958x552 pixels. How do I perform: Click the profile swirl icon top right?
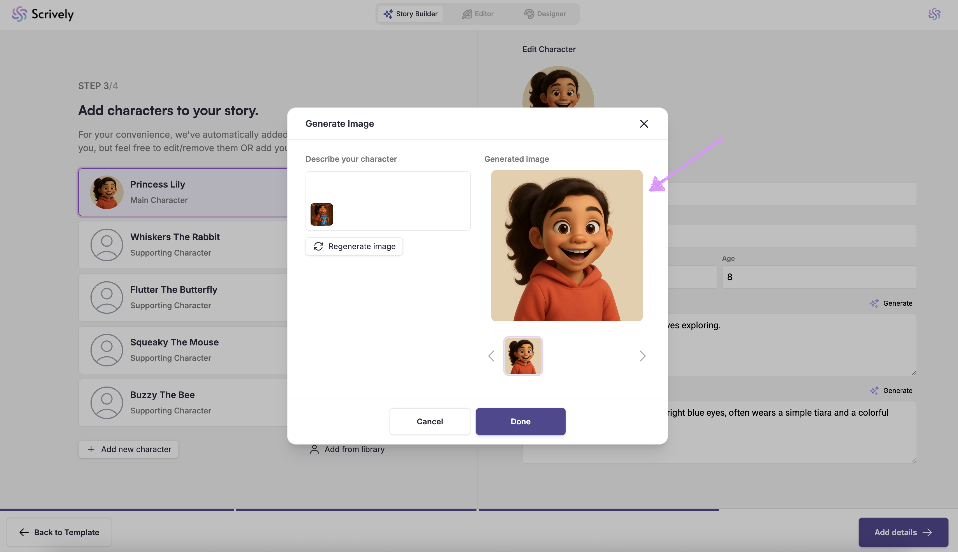click(934, 14)
